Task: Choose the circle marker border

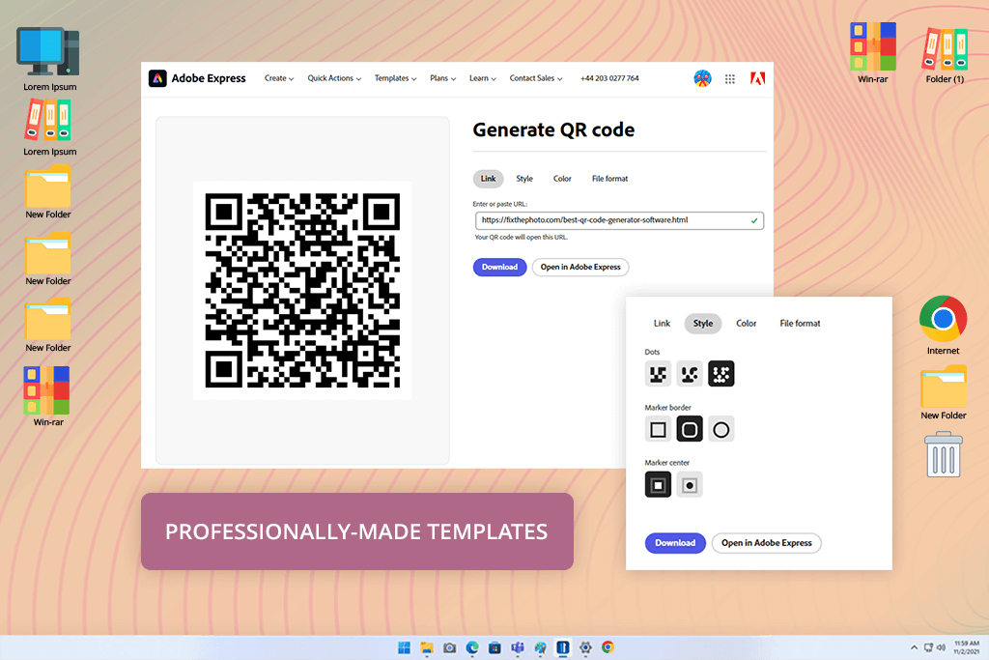Action: (x=721, y=429)
